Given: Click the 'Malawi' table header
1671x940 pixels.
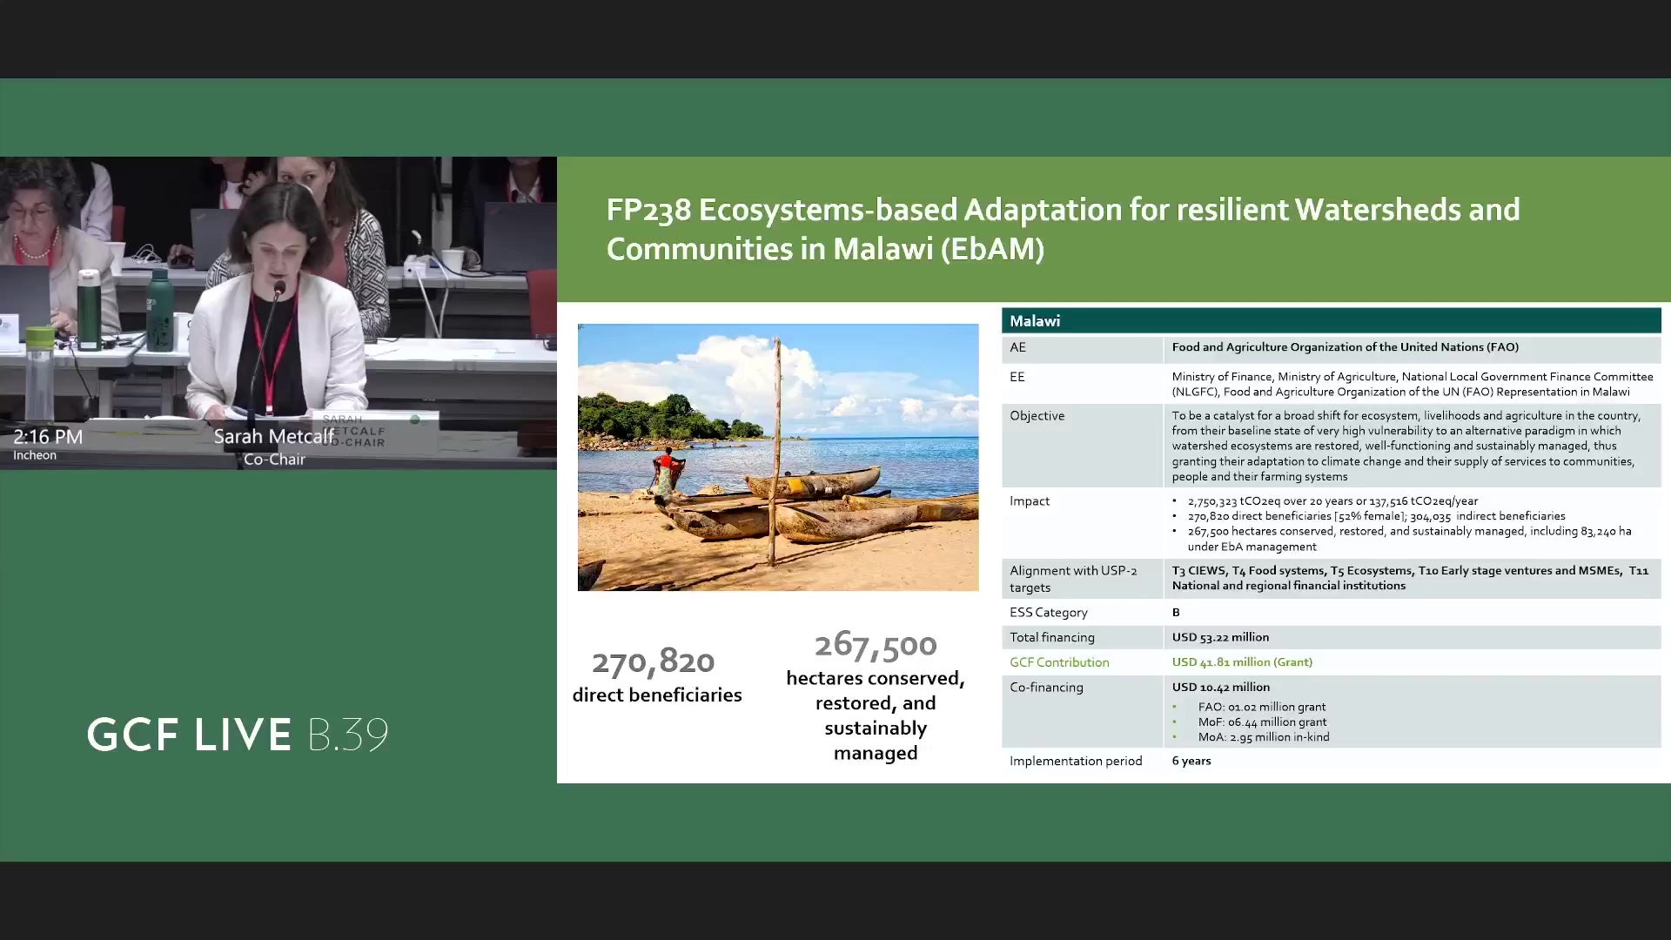Looking at the screenshot, I should click(x=1035, y=321).
